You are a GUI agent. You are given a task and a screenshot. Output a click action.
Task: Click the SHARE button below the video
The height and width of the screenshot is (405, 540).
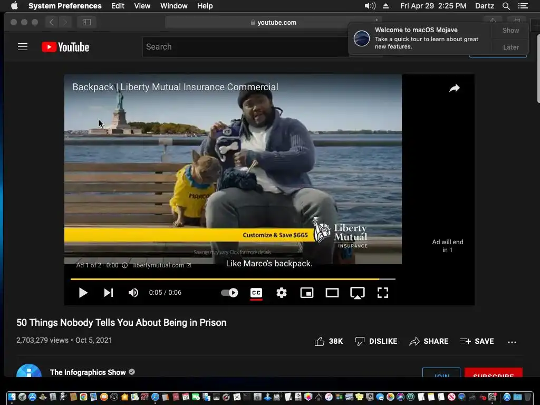click(x=429, y=341)
